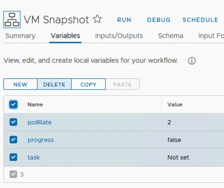224x188 pixels.
Task: Mark VM Snapshot as favorite with star
Action: (x=97, y=19)
